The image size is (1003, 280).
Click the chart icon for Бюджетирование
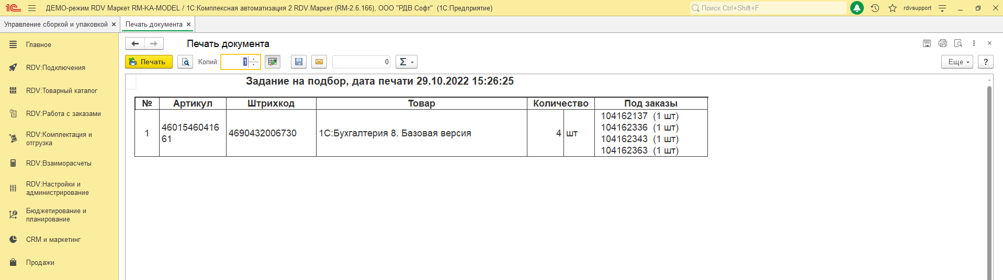[x=13, y=215]
